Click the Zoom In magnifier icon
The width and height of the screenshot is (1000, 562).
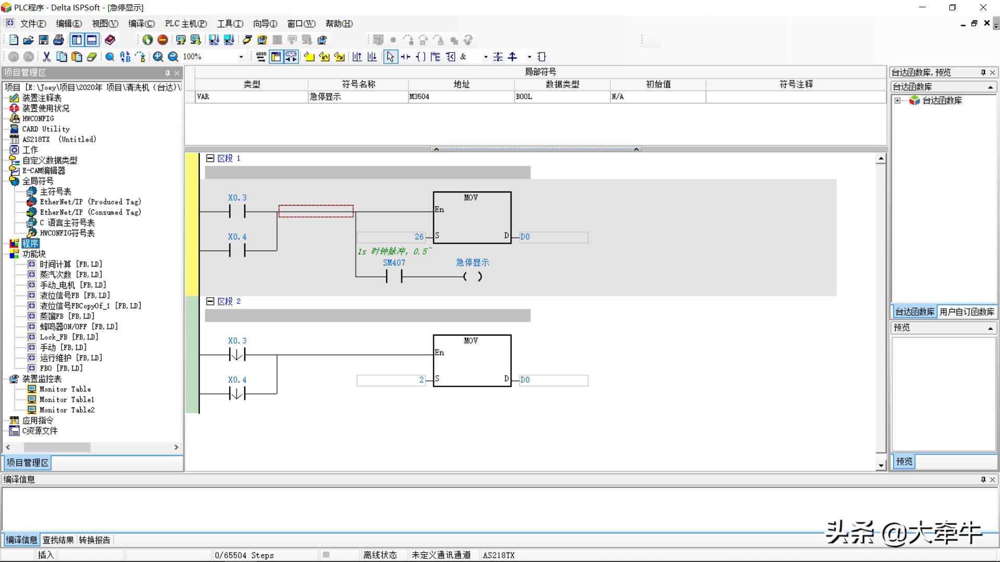click(158, 57)
